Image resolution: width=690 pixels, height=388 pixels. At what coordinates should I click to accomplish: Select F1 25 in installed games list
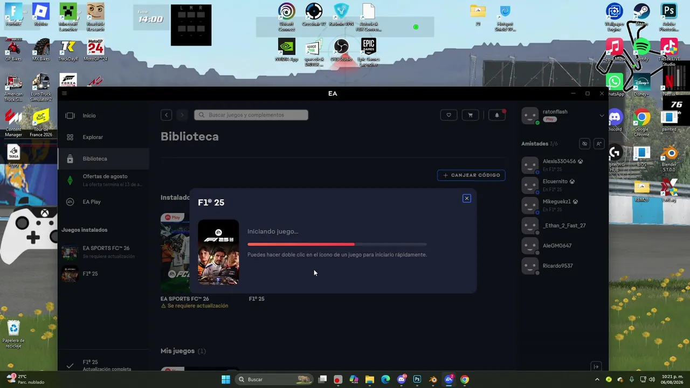pos(103,273)
